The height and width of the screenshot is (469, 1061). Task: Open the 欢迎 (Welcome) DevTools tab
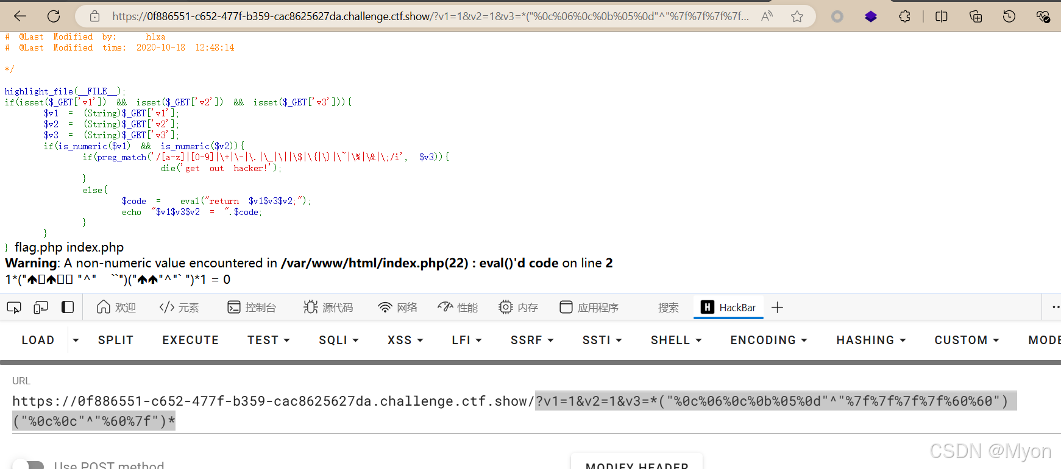pos(116,308)
